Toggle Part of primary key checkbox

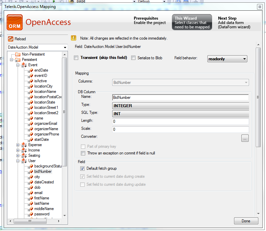coord(83,146)
